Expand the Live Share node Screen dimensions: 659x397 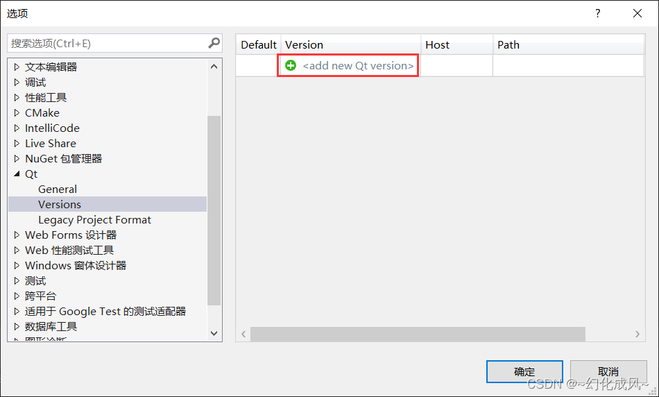click(x=17, y=144)
